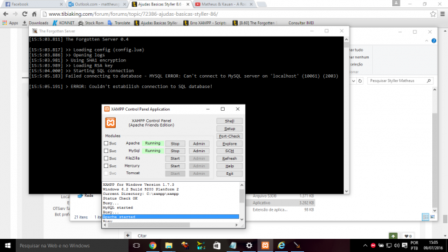The height and width of the screenshot is (252, 448).
Task: Select the Apache started log line
Action: tap(170, 217)
